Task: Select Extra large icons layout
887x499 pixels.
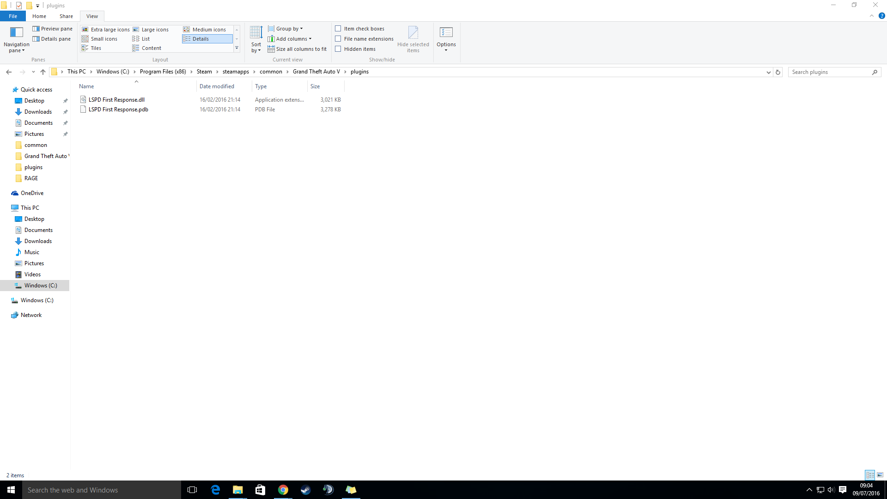Action: (106, 30)
